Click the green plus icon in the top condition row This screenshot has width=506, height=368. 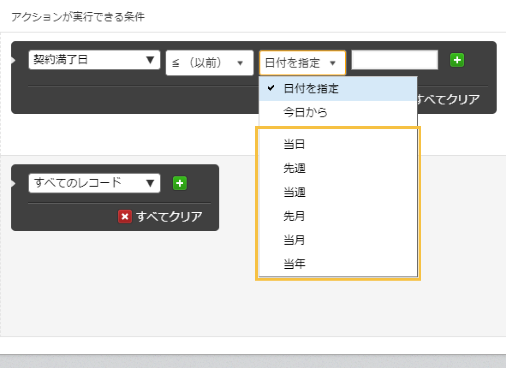point(457,60)
